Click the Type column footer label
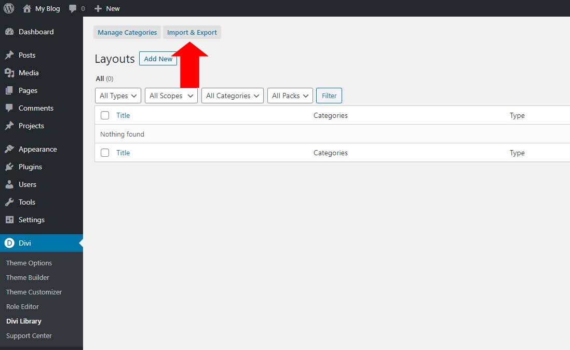The image size is (570, 350). [517, 153]
